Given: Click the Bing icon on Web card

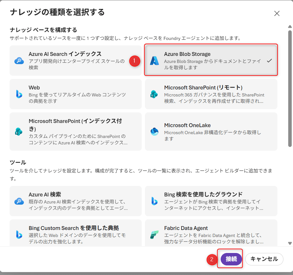Looking at the screenshot, I should tap(19, 94).
